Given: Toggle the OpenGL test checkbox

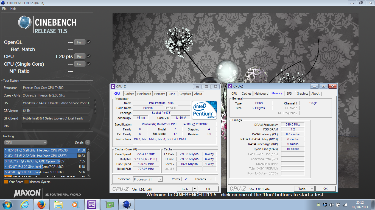Looking at the screenshot, I should [x=89, y=42].
